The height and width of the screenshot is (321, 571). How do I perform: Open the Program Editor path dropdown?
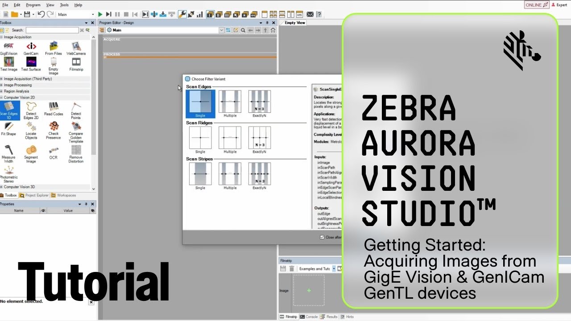click(x=222, y=30)
